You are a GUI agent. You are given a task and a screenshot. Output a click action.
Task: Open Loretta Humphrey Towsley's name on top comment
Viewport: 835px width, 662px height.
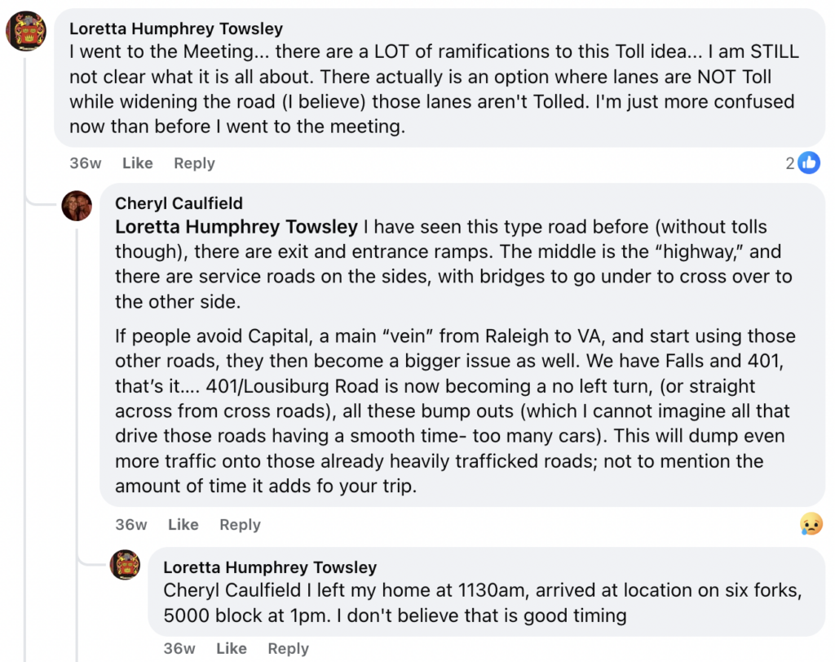pos(176,29)
